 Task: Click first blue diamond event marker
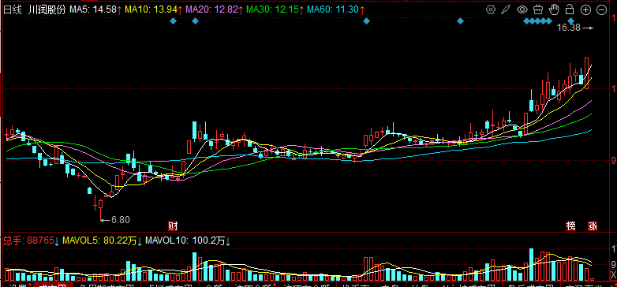(173, 20)
